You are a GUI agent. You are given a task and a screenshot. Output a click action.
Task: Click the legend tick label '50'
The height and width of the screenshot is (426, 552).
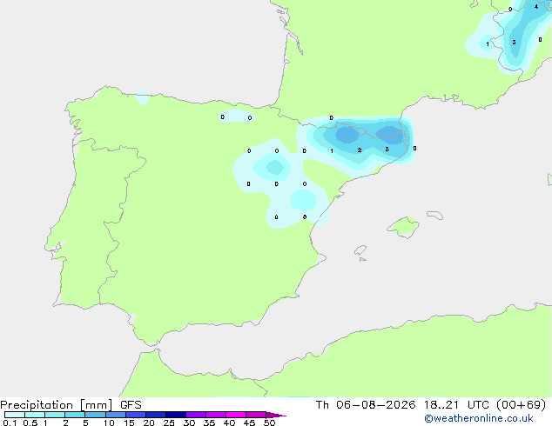pyautogui.click(x=269, y=423)
